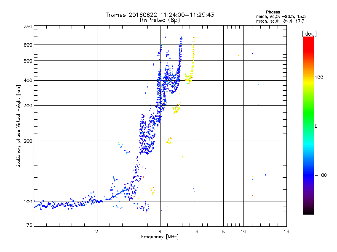Click the yellow cluster just below 300 km
Screen dimensions: 337x252
[177, 108]
